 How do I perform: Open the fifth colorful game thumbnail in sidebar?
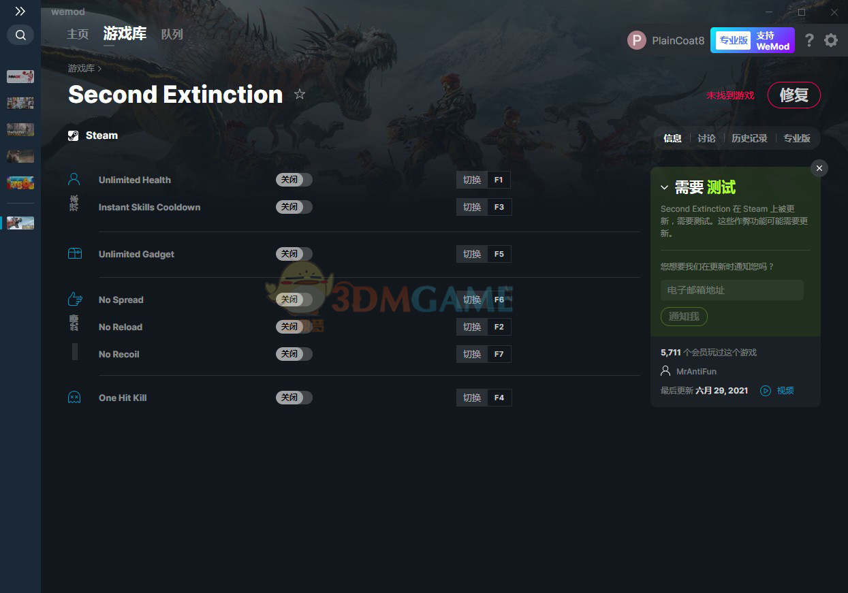20,182
